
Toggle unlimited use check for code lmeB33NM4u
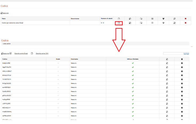[x=133, y=111]
